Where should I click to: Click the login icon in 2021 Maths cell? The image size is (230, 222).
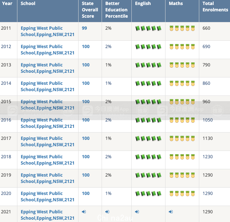(171, 212)
